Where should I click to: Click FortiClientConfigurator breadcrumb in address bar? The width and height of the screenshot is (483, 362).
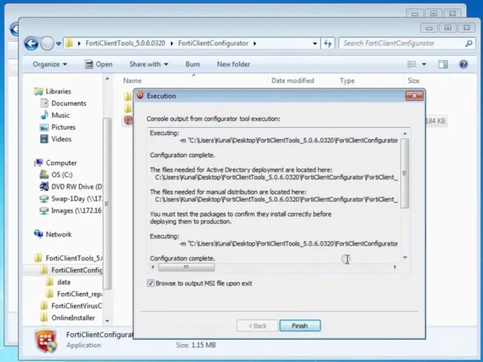(213, 43)
